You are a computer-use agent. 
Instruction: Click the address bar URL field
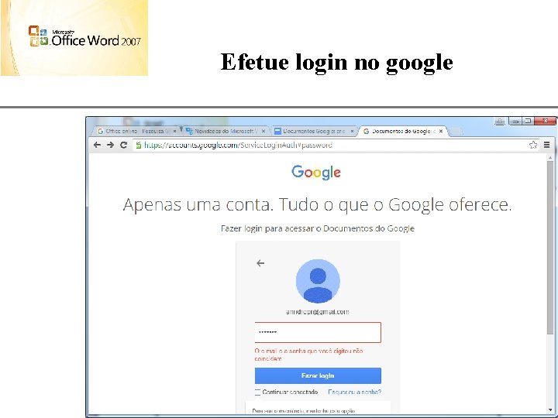click(x=335, y=145)
